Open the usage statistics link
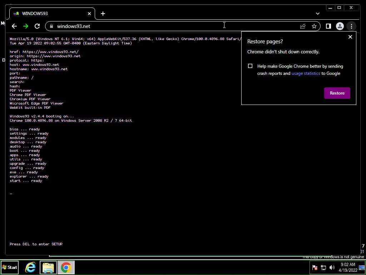This screenshot has height=275, width=366. (306, 73)
